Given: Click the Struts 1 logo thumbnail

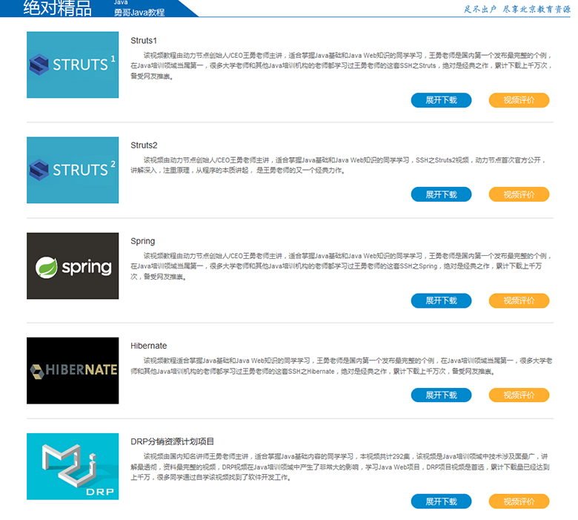Looking at the screenshot, I should [73, 65].
